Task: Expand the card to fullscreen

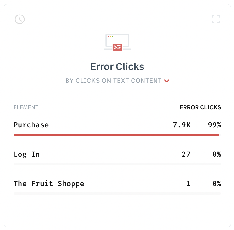Action: click(x=216, y=19)
